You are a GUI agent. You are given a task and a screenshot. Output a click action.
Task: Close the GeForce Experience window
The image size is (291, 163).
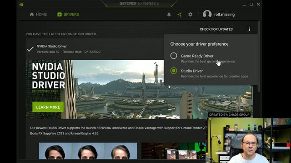pos(258,4)
